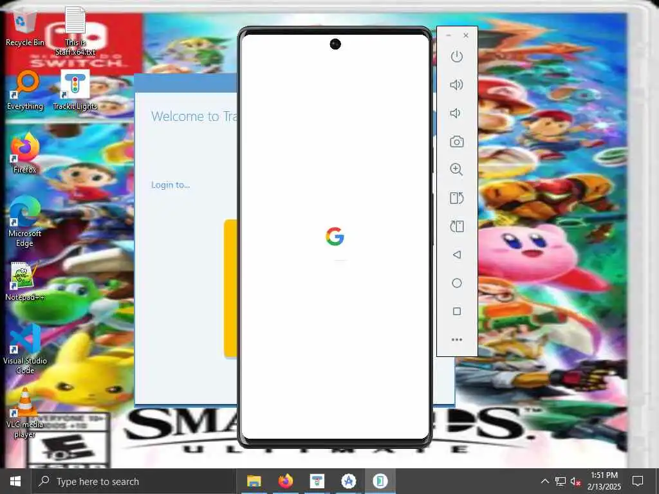Tap the emulator Back triangle button

point(457,255)
